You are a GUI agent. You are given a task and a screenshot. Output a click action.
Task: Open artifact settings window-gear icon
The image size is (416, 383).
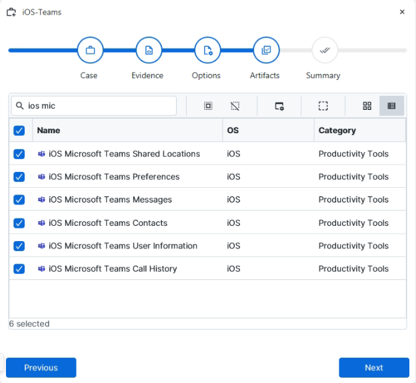tap(279, 106)
